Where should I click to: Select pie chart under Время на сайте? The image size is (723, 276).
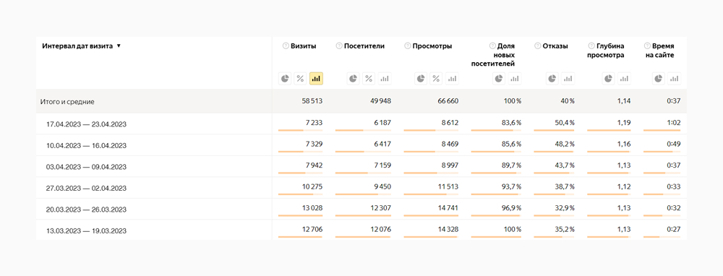[659, 79]
